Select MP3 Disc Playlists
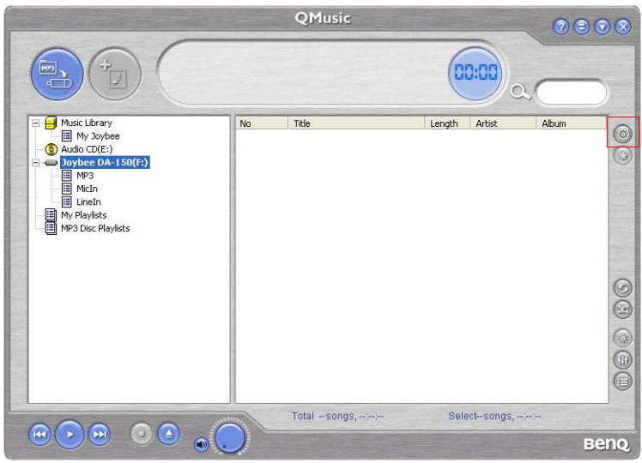This screenshot has width=642, height=463. 95,228
